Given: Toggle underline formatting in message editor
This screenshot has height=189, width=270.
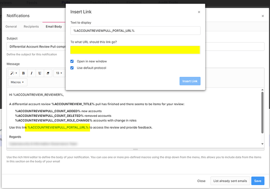Looking at the screenshot, I should [x=40, y=73].
